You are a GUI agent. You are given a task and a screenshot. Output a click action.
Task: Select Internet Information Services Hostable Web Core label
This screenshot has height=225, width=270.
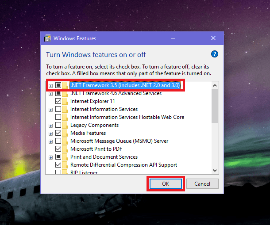[127, 117]
